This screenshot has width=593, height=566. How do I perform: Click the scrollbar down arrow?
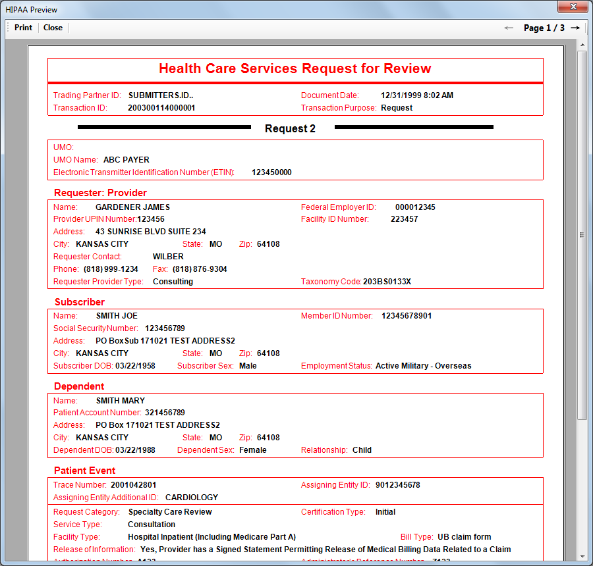582,555
